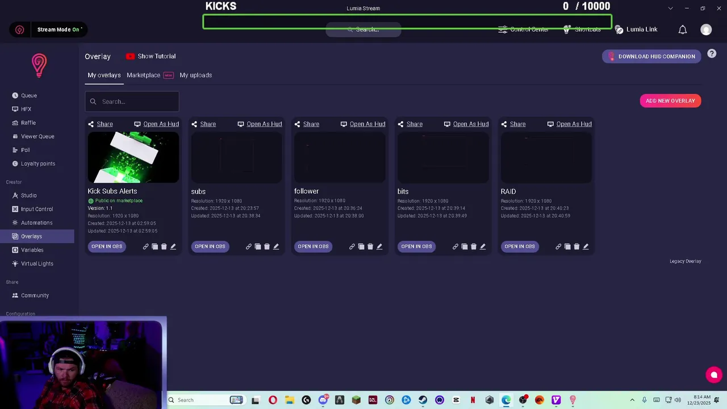The height and width of the screenshot is (409, 727).
Task: Open Kick Subs Alerts thumbnail
Action: coord(133,157)
